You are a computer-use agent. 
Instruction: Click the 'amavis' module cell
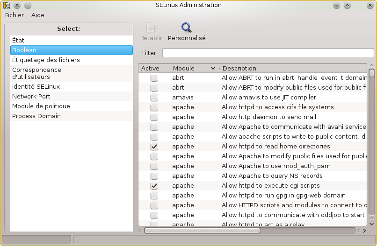pyautogui.click(x=183, y=98)
